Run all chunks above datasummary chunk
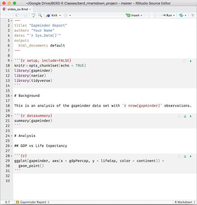Screen dimensions: 197x205 pos(185,116)
